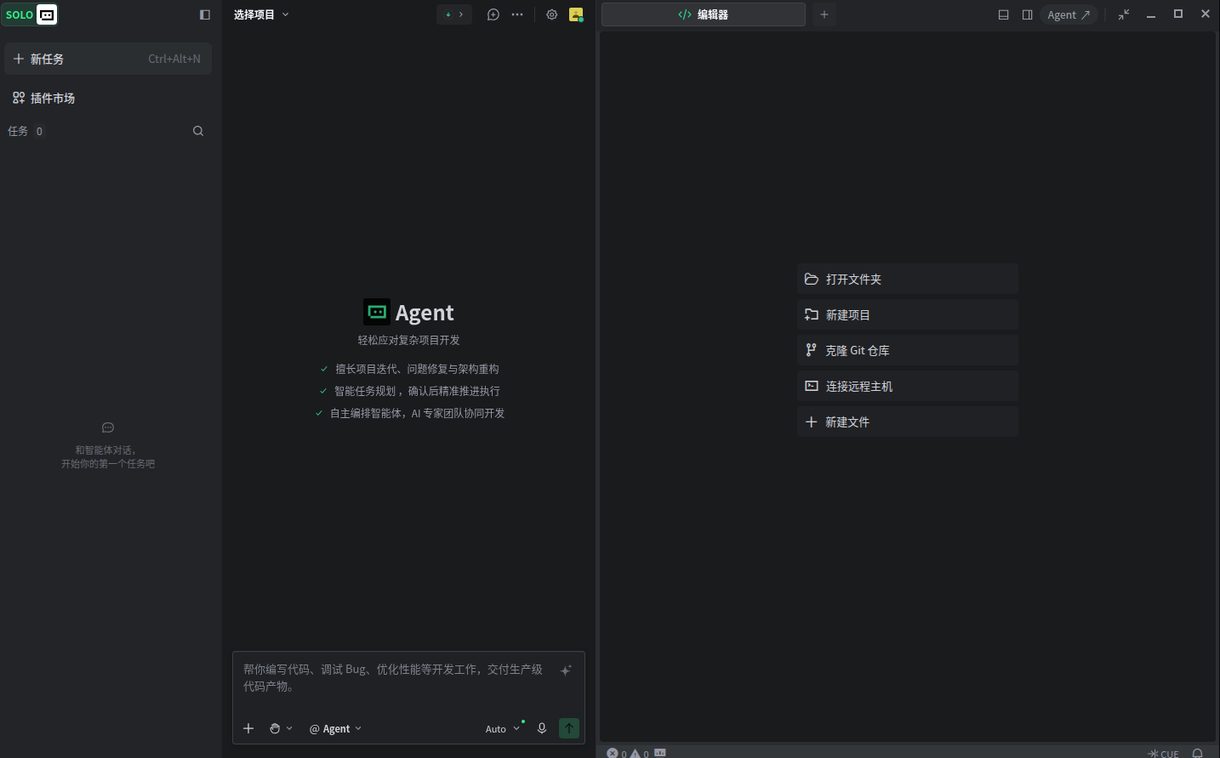Start a new task with 新任务
Image resolution: width=1220 pixels, height=758 pixels.
107,59
